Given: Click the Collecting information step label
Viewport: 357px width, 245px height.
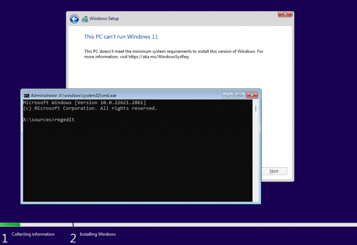Looking at the screenshot, I should click(33, 234).
